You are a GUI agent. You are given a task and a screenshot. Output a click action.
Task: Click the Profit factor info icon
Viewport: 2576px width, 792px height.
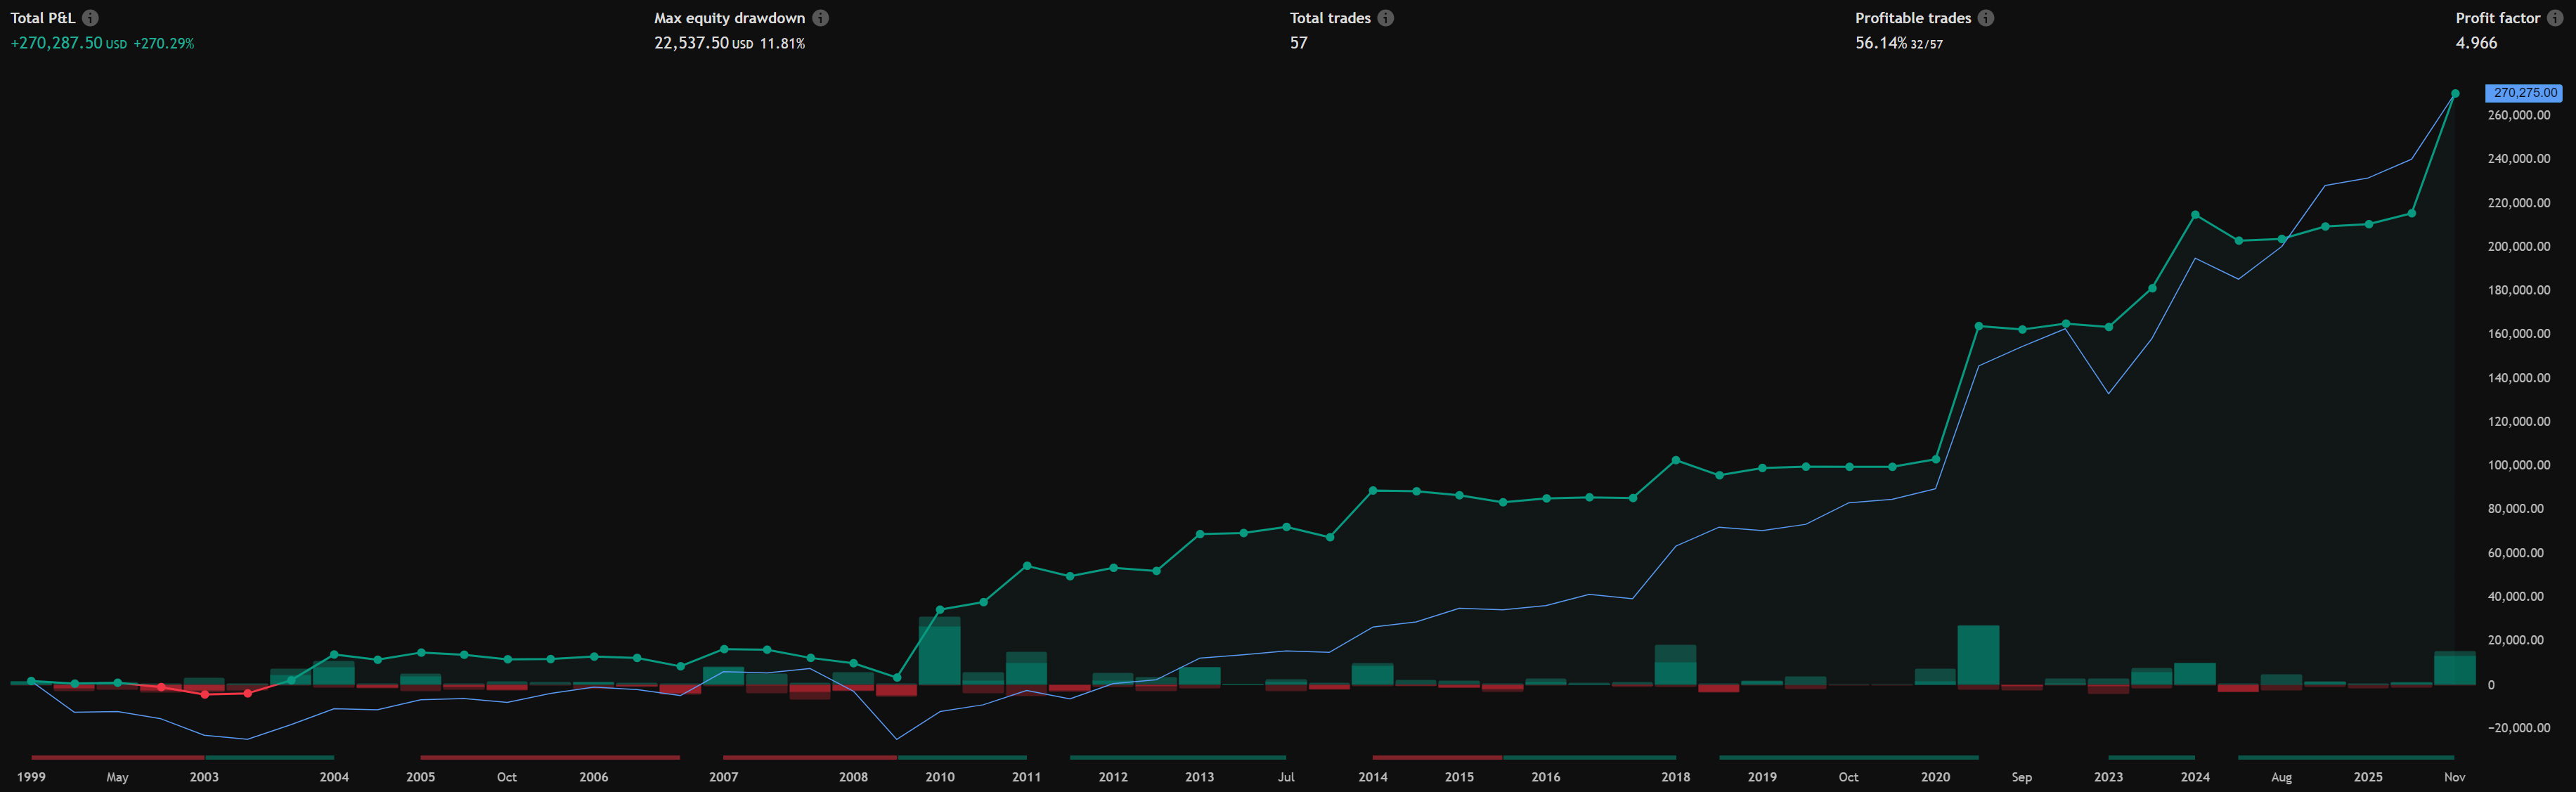click(2554, 18)
